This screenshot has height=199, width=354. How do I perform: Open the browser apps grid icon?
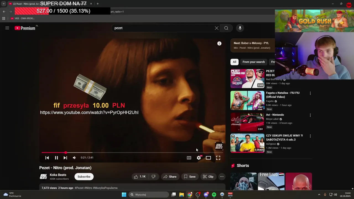coord(4,18)
